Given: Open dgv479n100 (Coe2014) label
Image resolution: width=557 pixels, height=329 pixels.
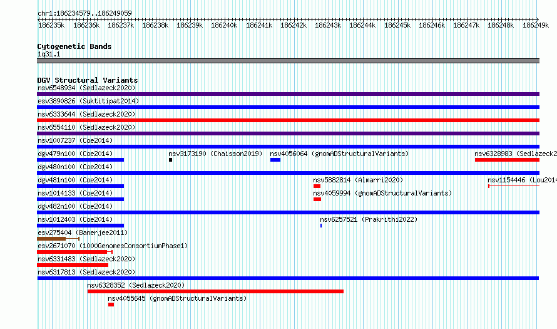Looking at the screenshot, I should click(x=75, y=154).
